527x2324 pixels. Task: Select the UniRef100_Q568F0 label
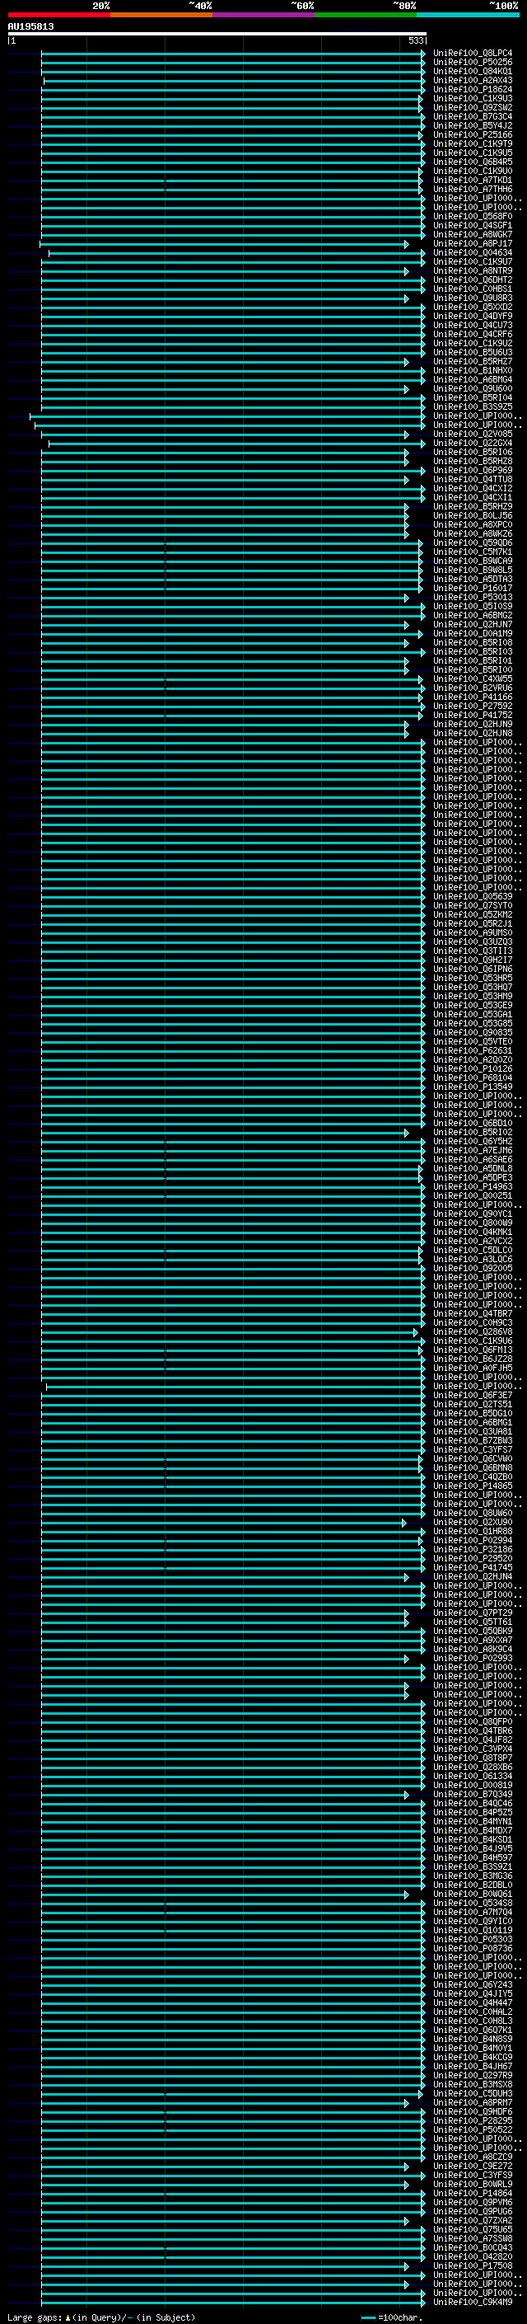point(473,217)
